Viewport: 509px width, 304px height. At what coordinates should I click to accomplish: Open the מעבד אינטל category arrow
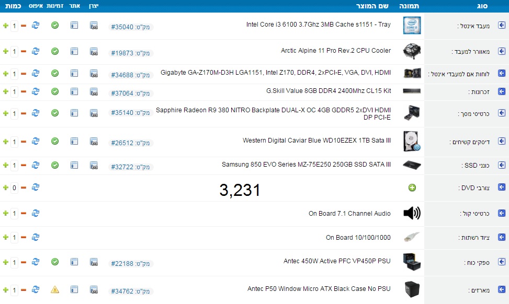(502, 25)
